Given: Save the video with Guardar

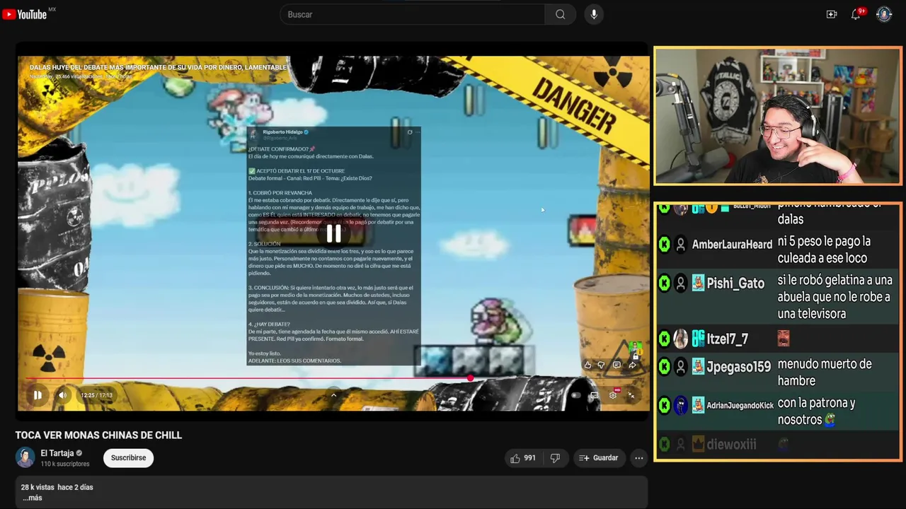Looking at the screenshot, I should [x=599, y=458].
